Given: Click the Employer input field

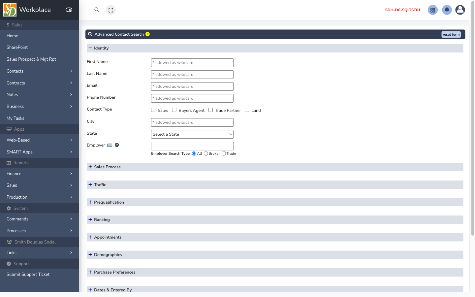Looking at the screenshot, I should coord(192,146).
